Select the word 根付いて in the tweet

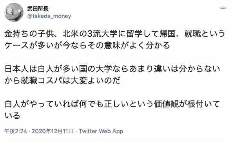(x=203, y=104)
